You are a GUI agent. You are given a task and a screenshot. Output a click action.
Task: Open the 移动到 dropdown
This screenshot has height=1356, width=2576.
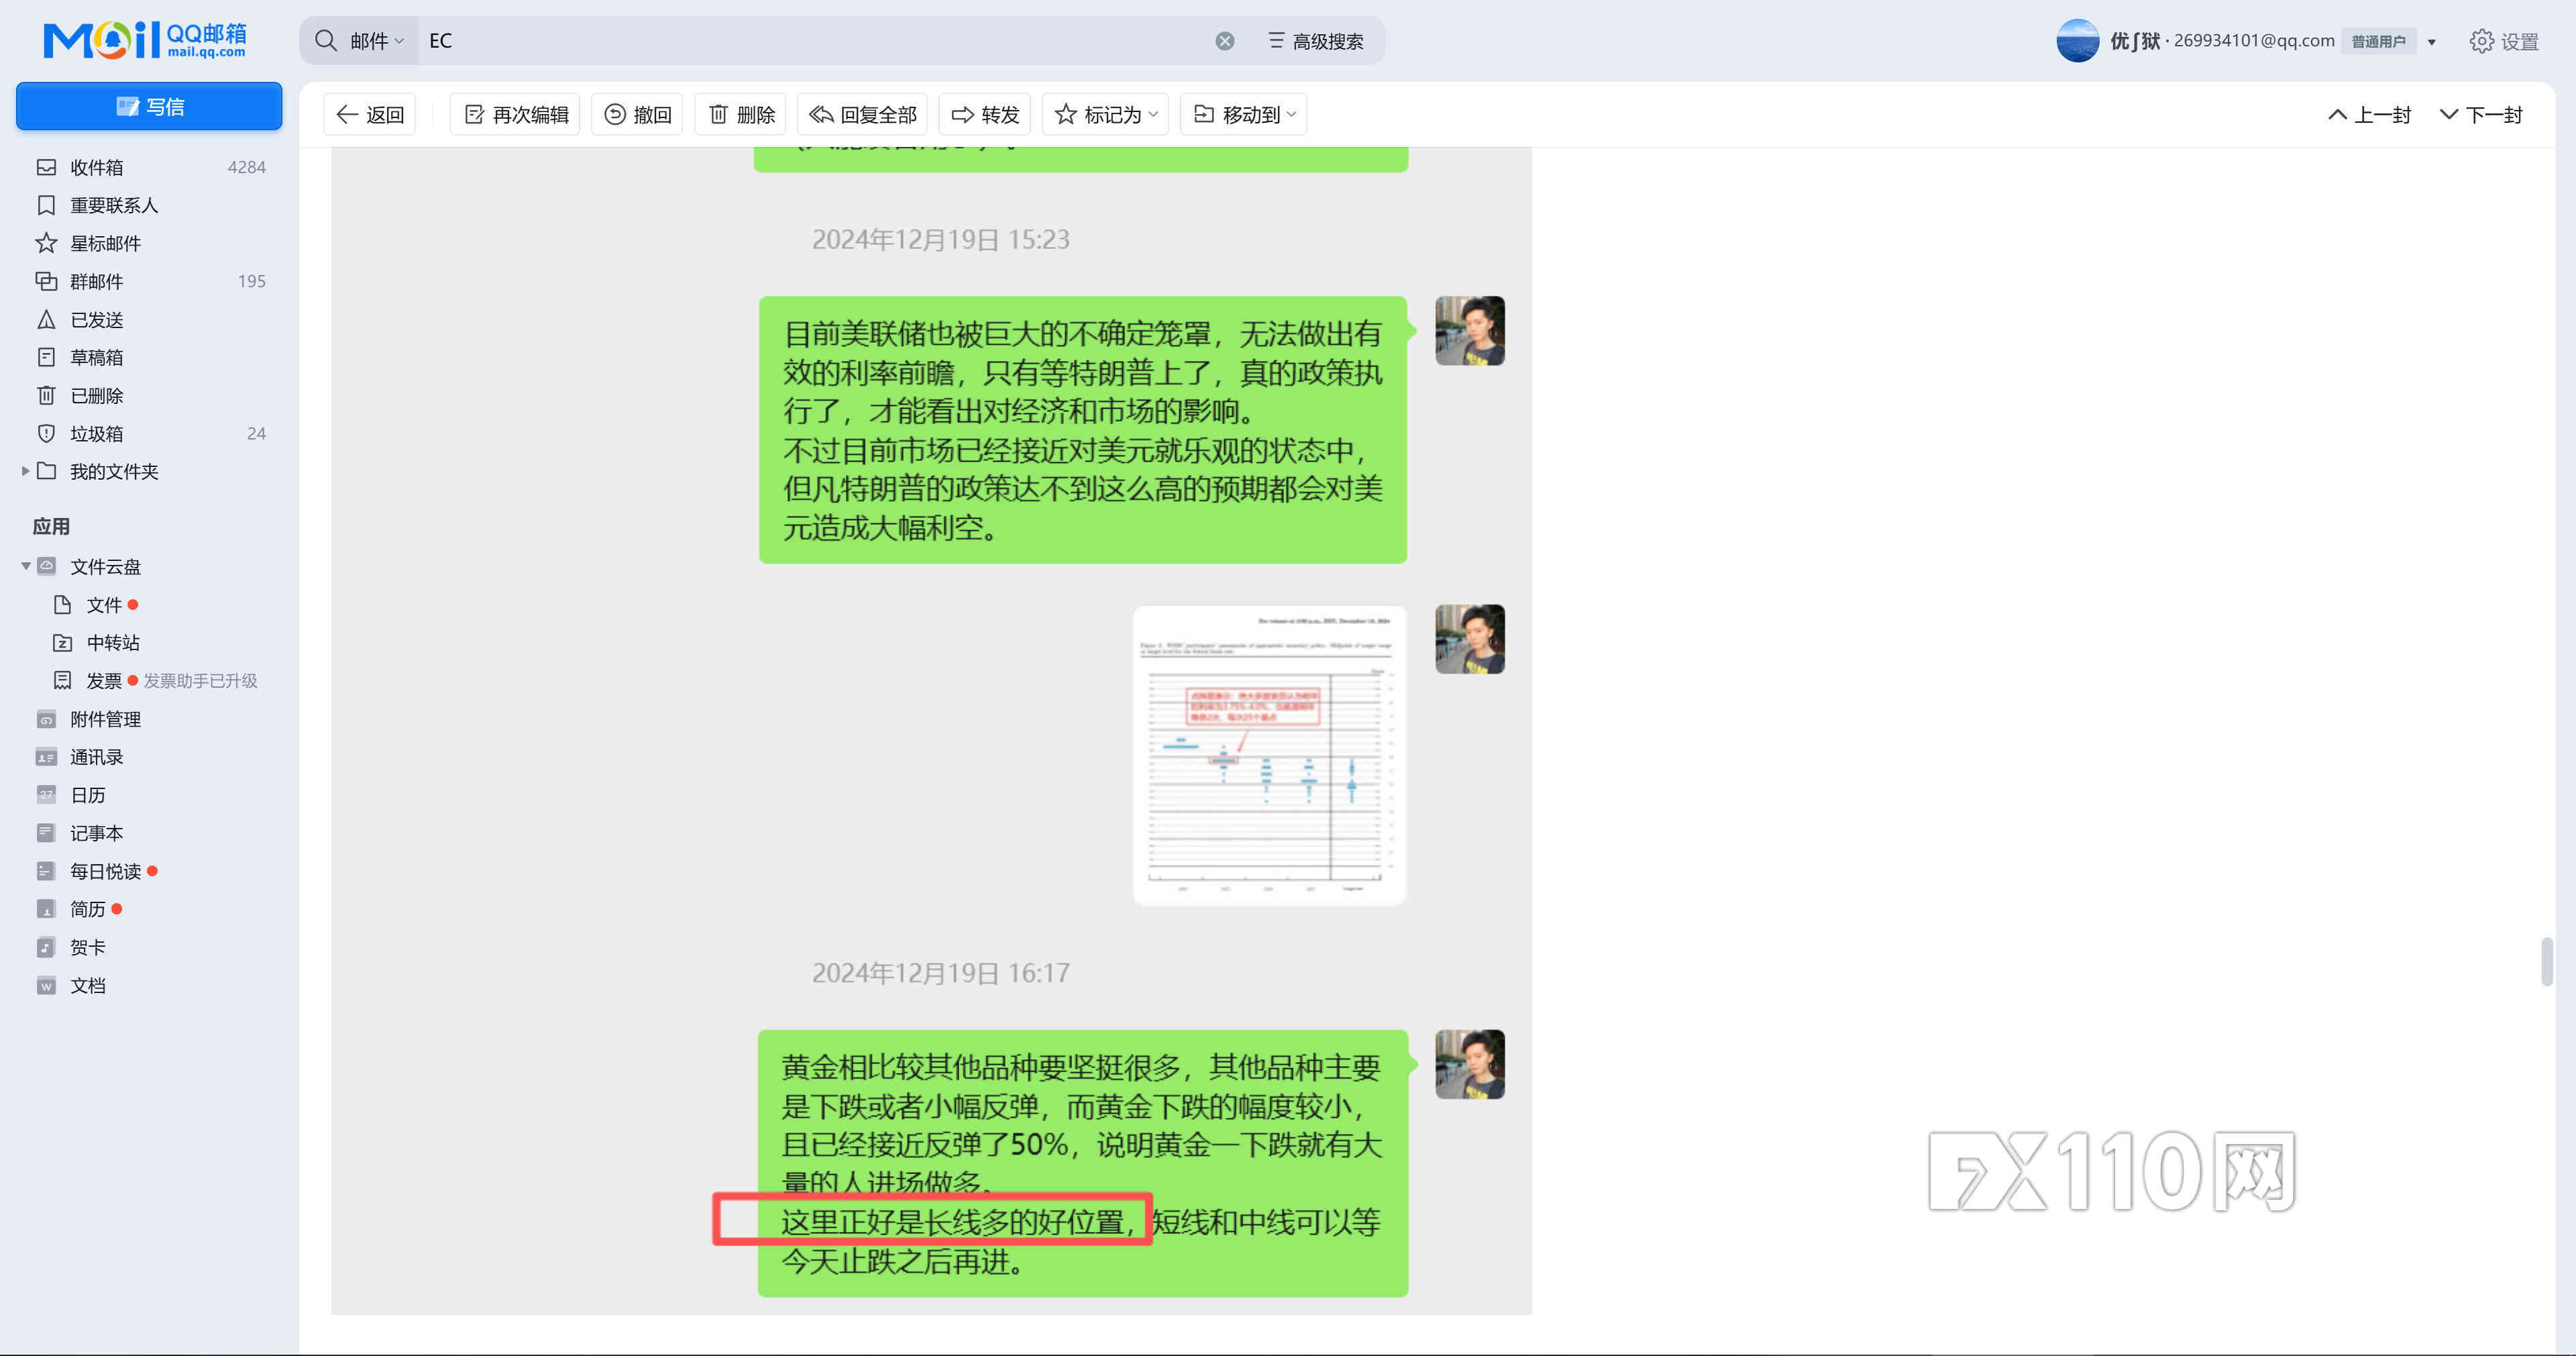coord(1244,115)
